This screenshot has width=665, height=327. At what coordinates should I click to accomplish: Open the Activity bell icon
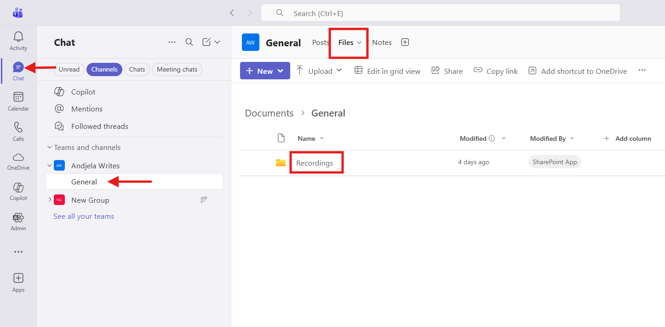(18, 41)
